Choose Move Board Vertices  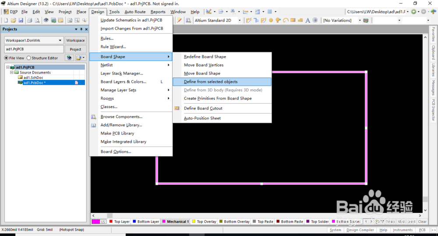pos(222,65)
